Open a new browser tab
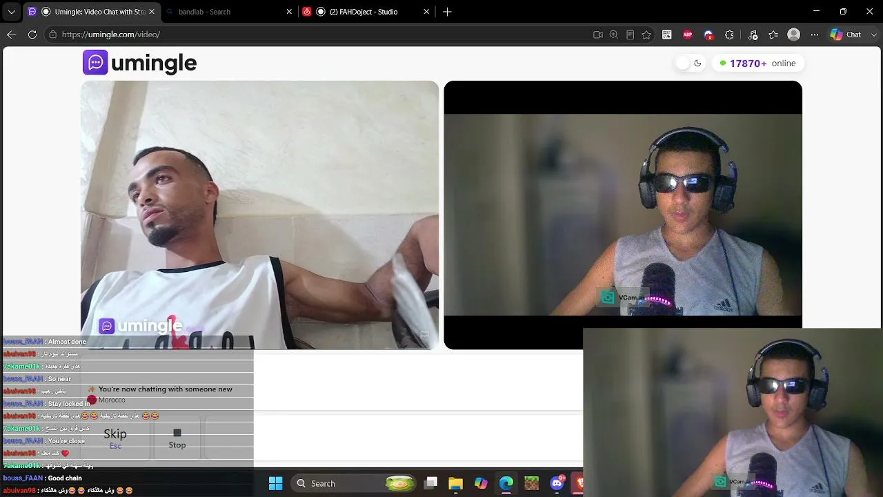Screen dimensions: 883x497 [x=447, y=12]
